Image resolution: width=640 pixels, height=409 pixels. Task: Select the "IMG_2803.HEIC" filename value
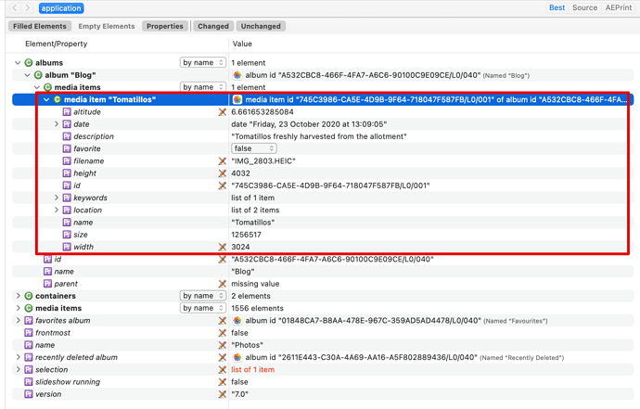click(263, 160)
